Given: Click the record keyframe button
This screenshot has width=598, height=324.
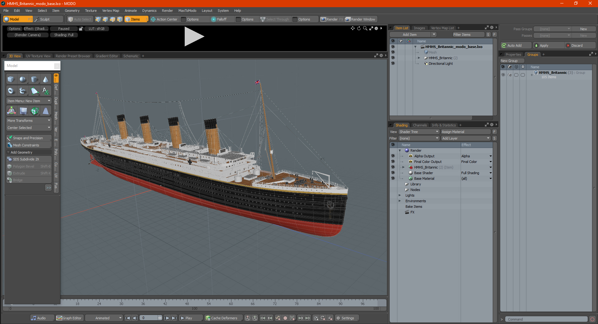Looking at the screenshot, I should (285, 318).
